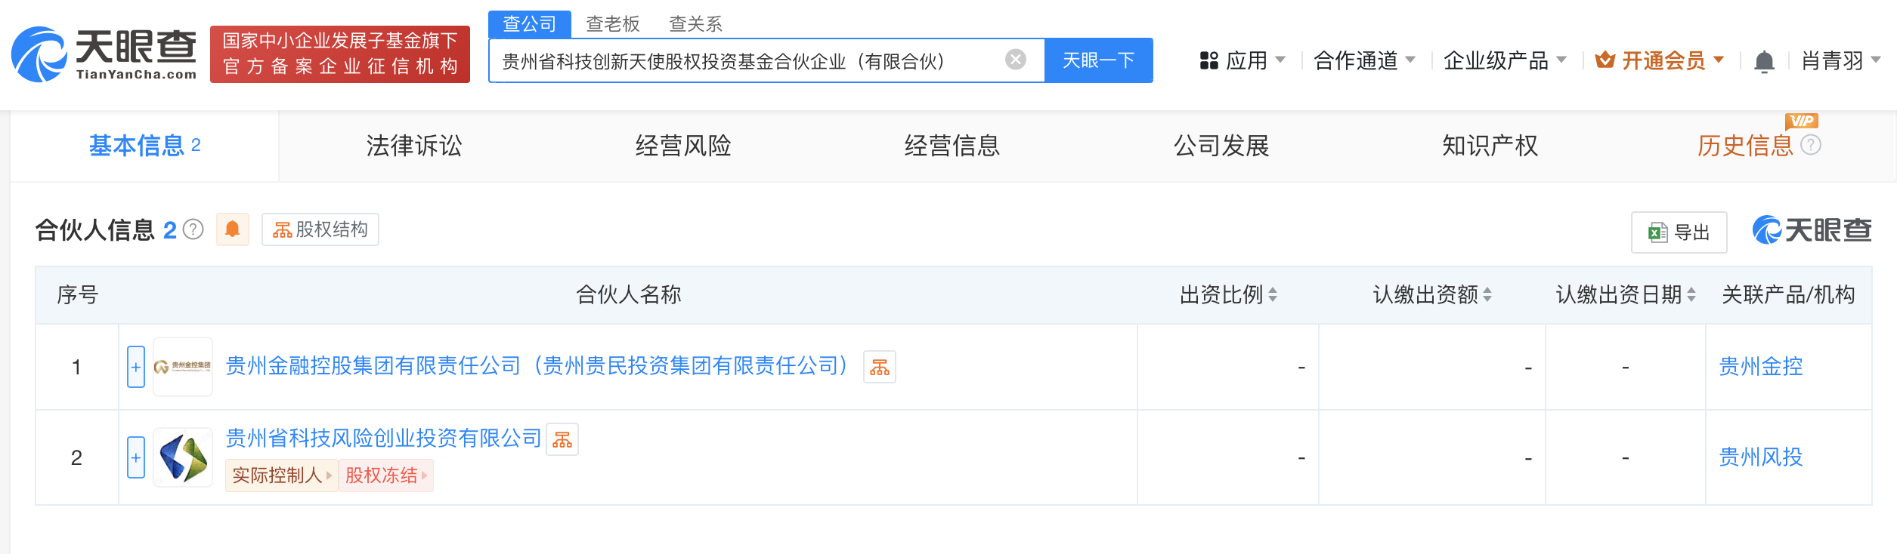This screenshot has width=1897, height=554.
Task: Click the 导出 export button
Action: [x=1679, y=232]
